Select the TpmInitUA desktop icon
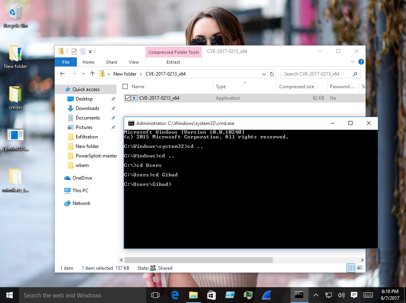 tap(15, 140)
